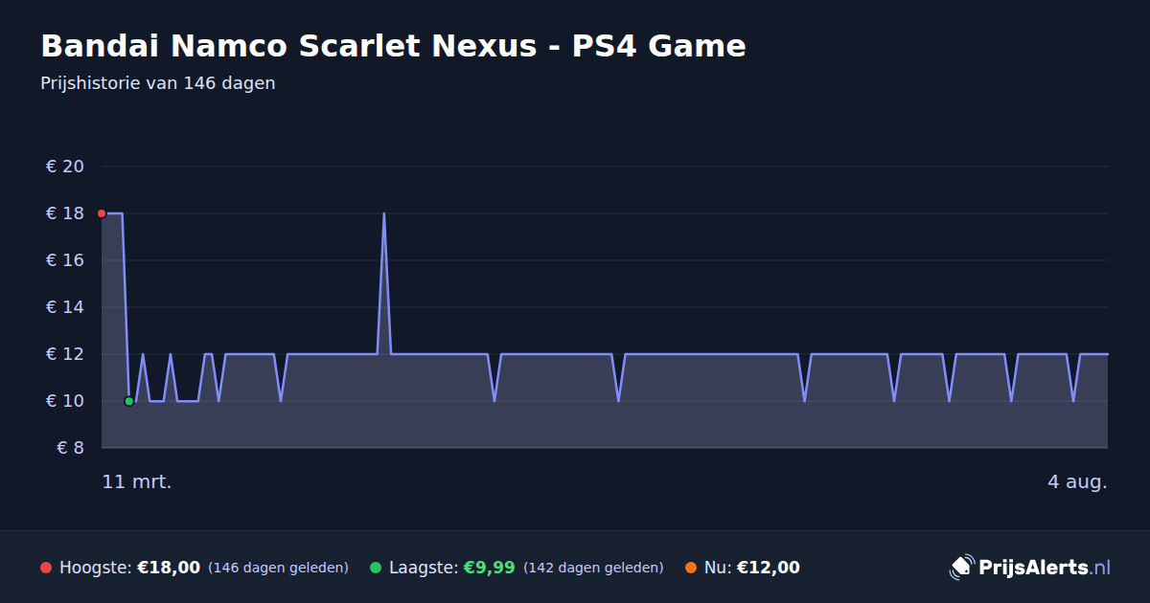Screen dimensions: 1150x603
Task: Click the Hoogste €18,00 value
Action: pos(169,568)
